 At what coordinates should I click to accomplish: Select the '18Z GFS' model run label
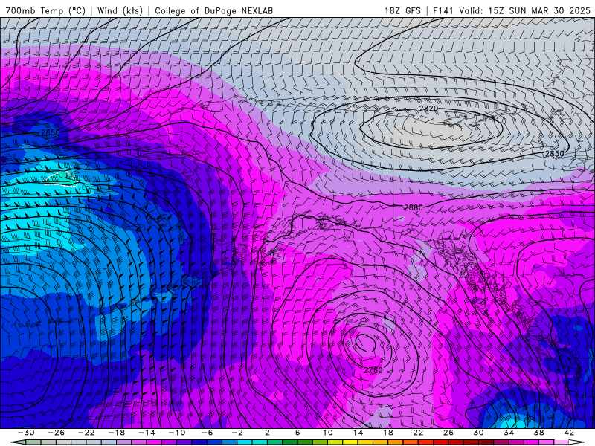402,10
